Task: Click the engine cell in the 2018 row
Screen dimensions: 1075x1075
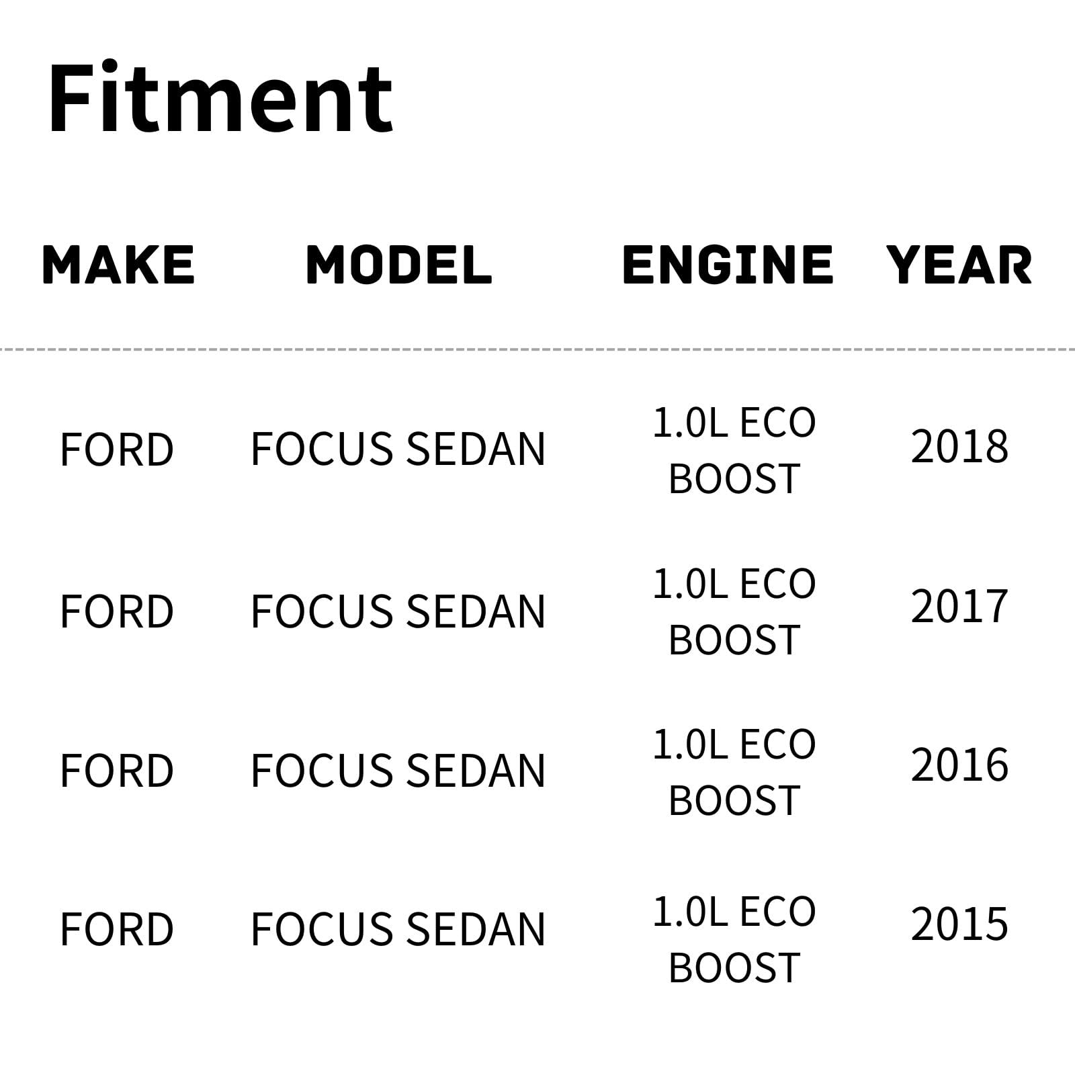Action: point(734,450)
